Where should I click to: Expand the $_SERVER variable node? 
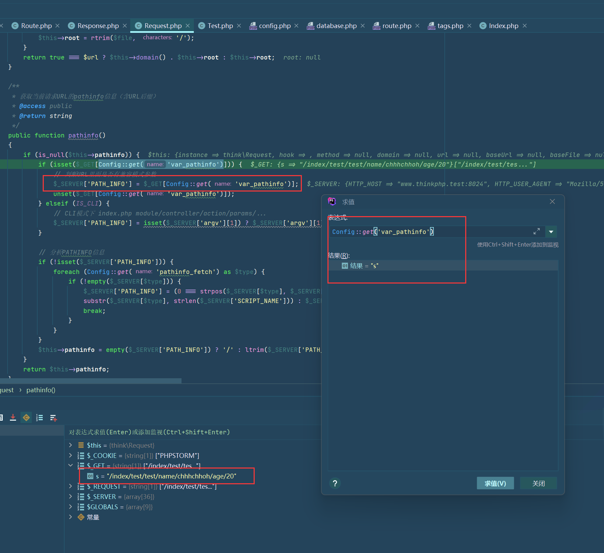(70, 496)
